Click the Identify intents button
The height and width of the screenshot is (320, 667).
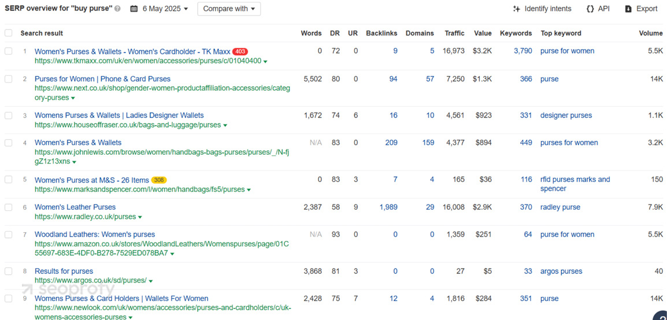click(x=542, y=9)
